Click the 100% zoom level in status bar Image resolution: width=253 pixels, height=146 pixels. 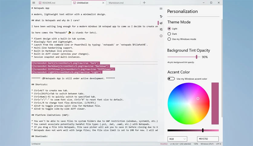point(196,144)
